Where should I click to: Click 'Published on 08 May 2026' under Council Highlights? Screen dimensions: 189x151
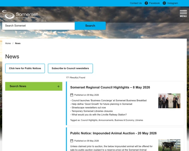point(87,95)
